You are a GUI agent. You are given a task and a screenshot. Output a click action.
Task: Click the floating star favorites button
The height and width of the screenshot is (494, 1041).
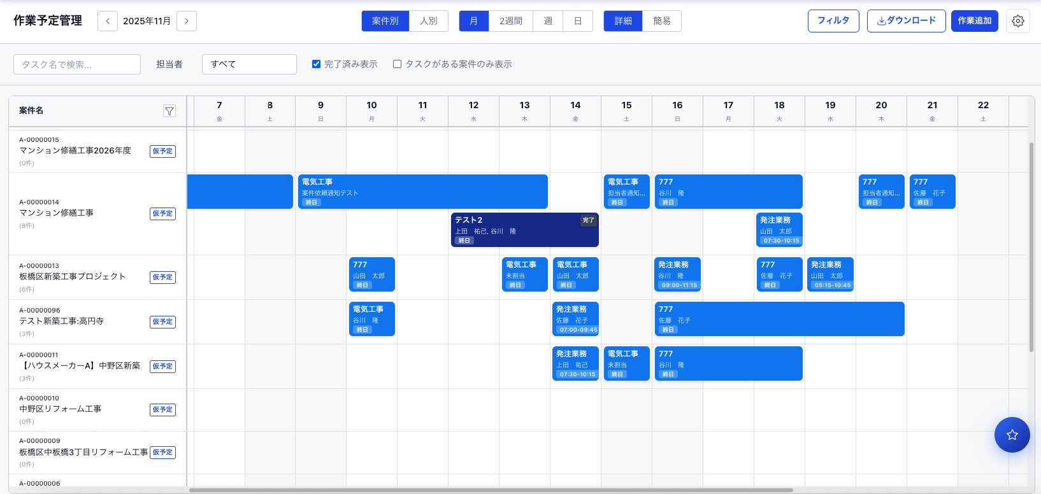coord(1012,435)
